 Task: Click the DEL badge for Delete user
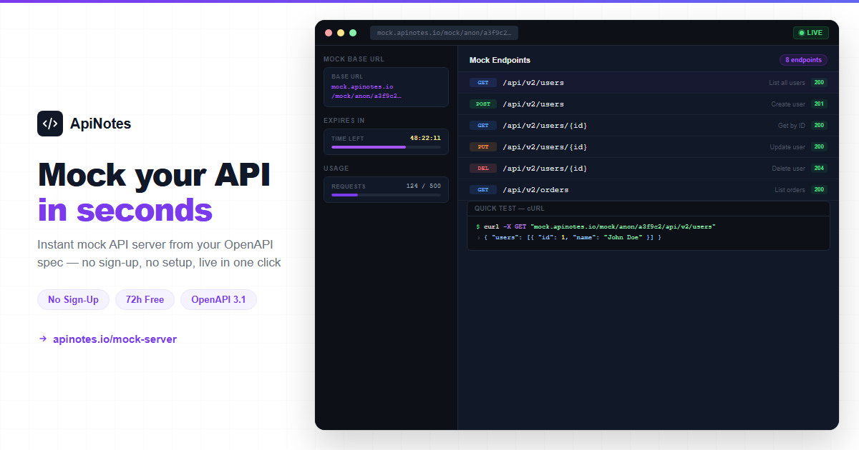(x=482, y=168)
